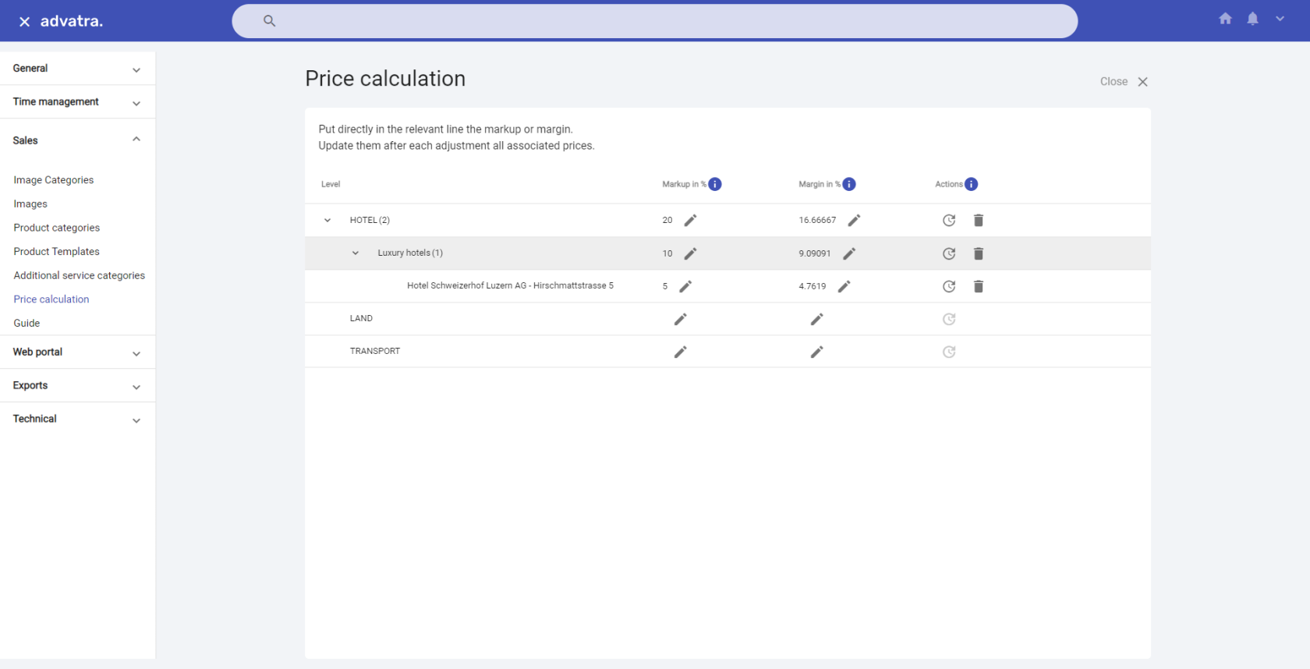
Task: Select Hotel Schweizerhof Luzern AG row text
Action: click(510, 286)
